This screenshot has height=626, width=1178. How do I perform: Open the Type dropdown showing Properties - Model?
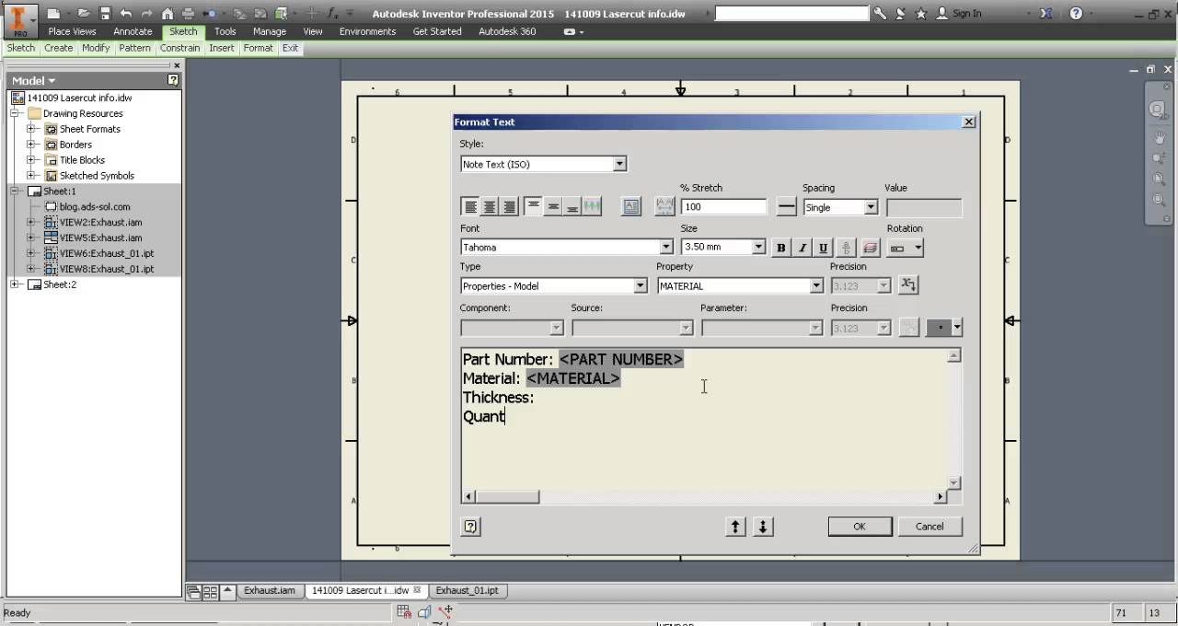(641, 285)
